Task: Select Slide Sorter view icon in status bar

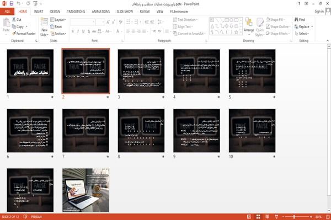Action: (258, 217)
